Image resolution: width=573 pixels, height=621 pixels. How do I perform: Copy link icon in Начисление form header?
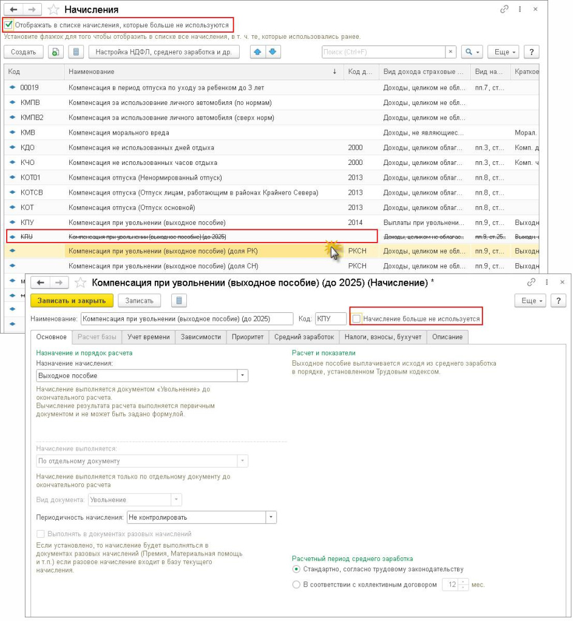pos(531,282)
